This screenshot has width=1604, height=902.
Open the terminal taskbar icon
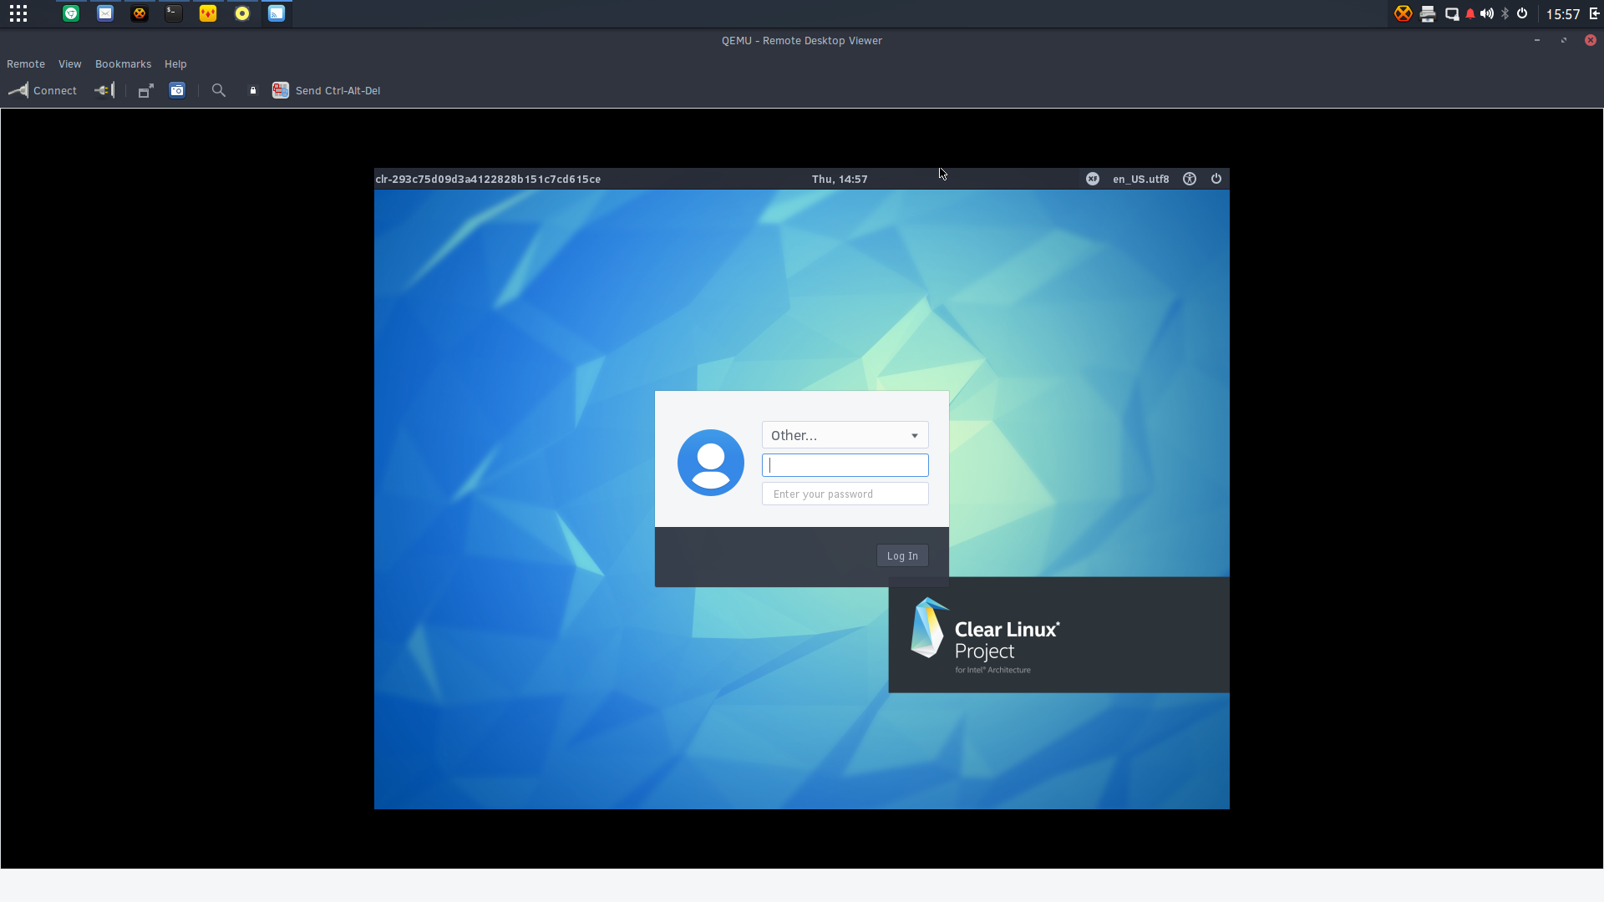coord(174,13)
